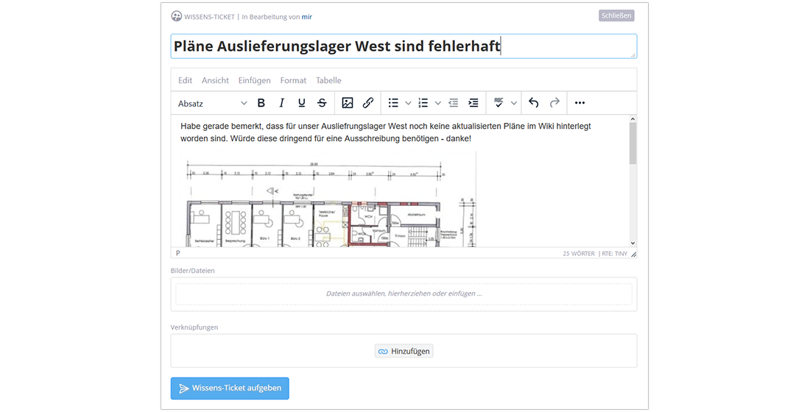Open the Ansicht menu

216,80
